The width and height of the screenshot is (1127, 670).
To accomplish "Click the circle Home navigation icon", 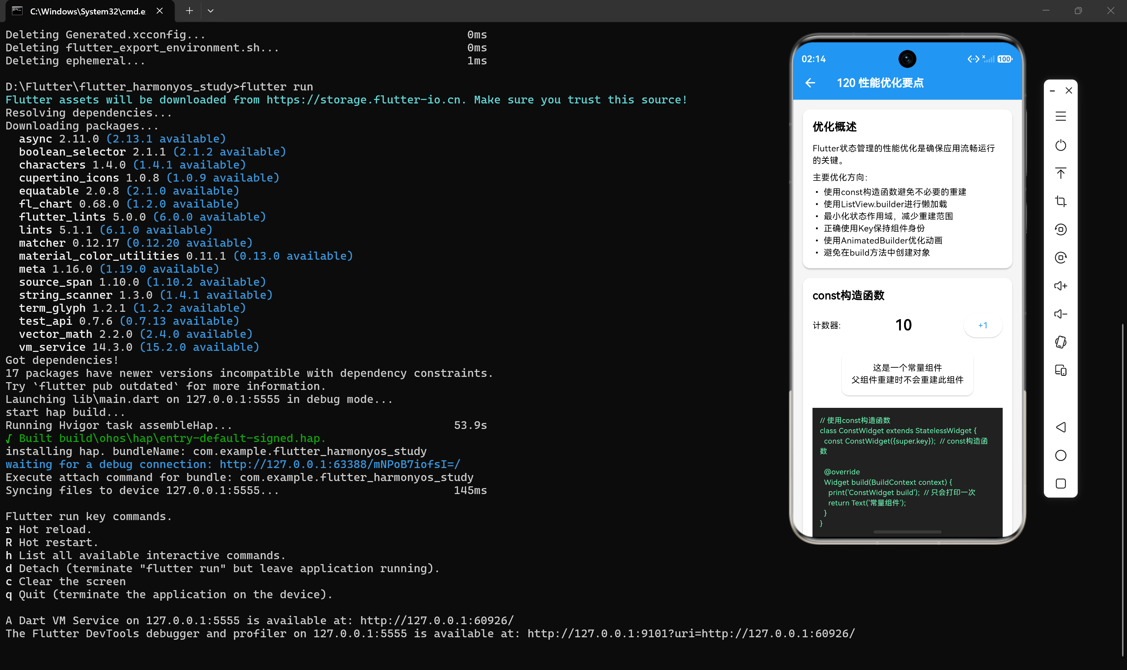I will pos(1060,455).
